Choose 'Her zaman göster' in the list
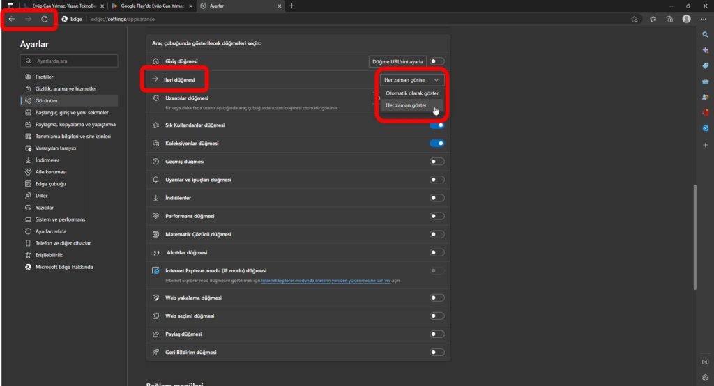This screenshot has height=386, width=714. pyautogui.click(x=406, y=105)
